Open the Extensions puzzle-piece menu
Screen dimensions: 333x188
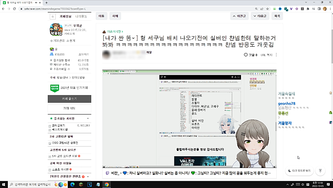(308, 9)
